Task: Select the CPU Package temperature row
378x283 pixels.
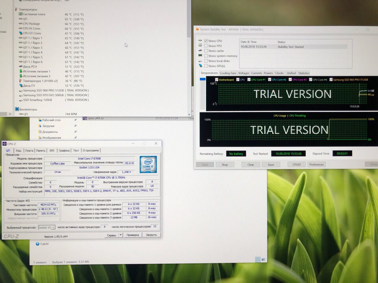Action: click(51, 24)
